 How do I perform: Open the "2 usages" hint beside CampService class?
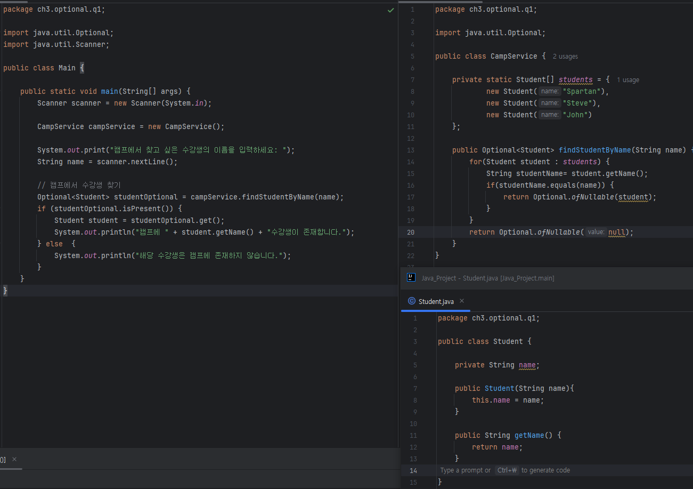565,57
